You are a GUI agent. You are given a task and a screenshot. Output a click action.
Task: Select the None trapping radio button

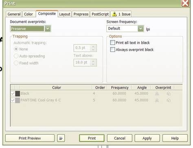click(16, 49)
